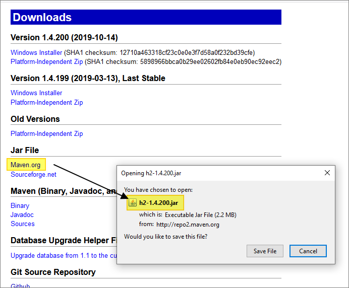
Task: Open the Javadoc Maven link
Action: coord(22,214)
